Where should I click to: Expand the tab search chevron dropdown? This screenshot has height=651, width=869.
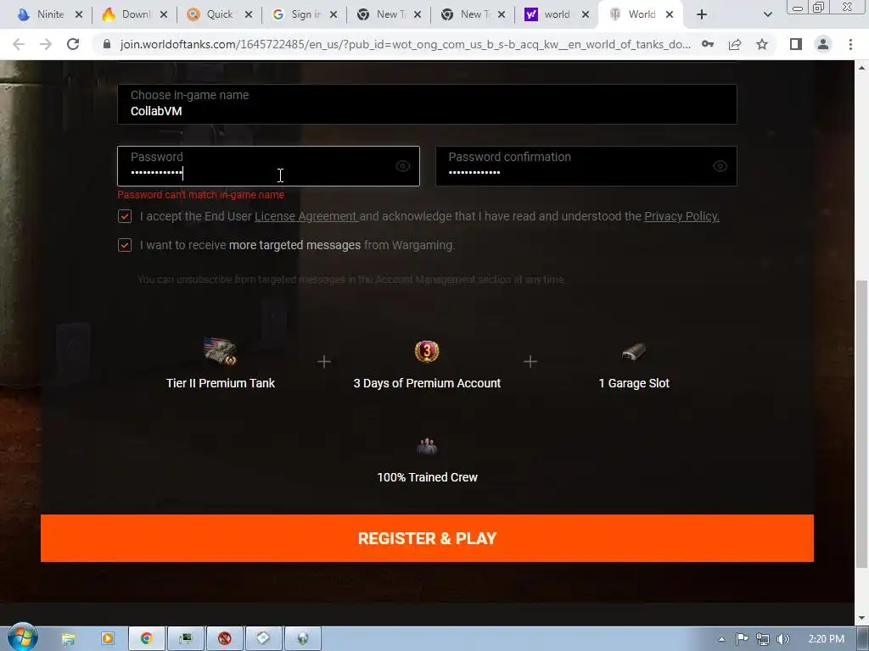(767, 15)
